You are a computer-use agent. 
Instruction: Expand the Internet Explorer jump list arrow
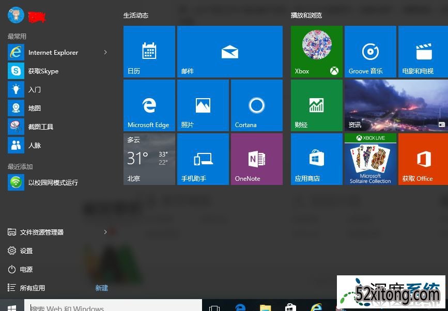tap(105, 52)
